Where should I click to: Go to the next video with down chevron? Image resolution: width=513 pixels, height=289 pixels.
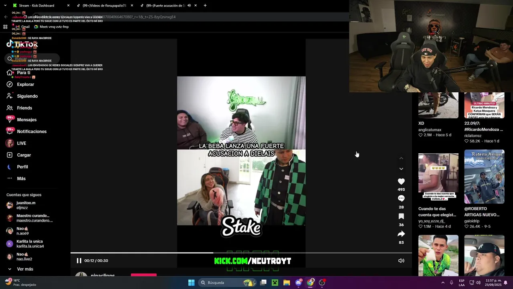click(401, 169)
